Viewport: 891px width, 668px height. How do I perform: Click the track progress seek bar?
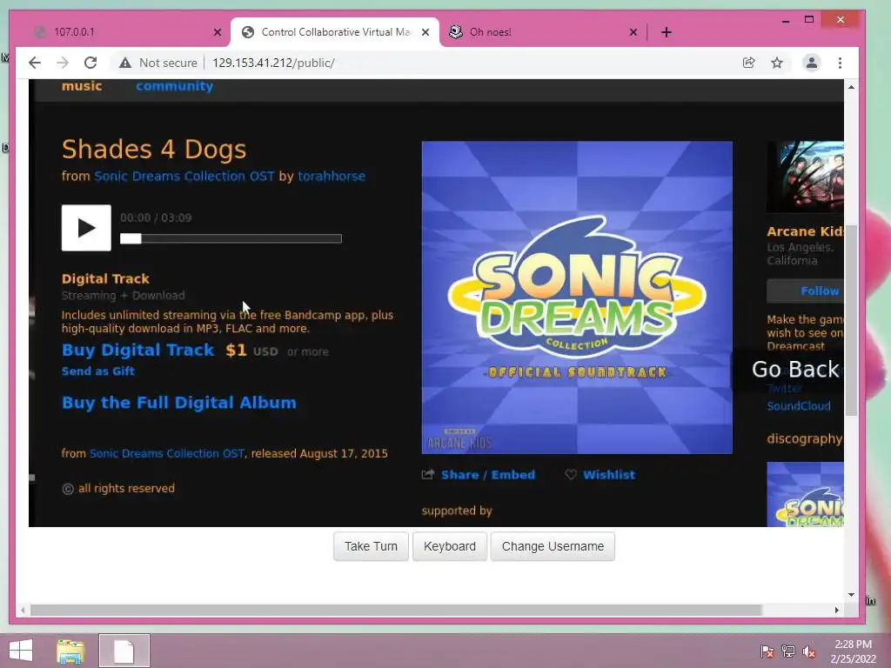click(231, 238)
